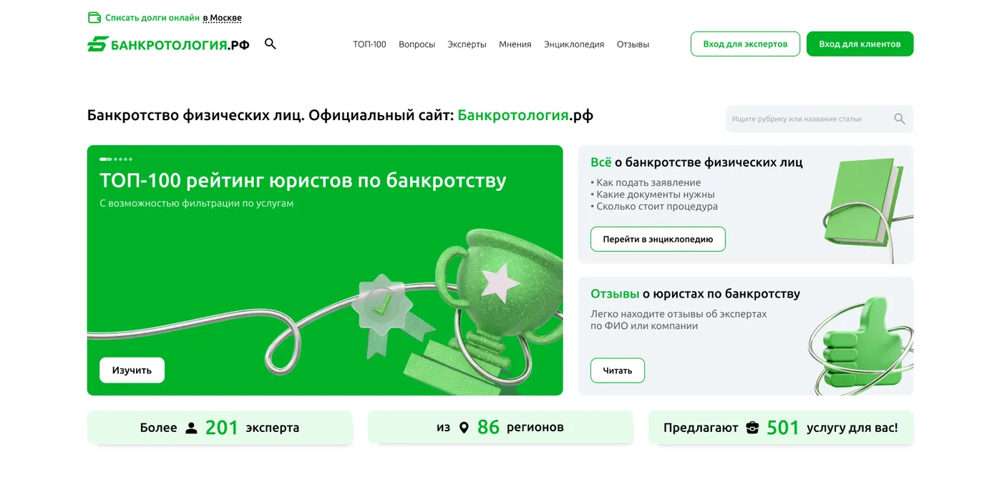The height and width of the screenshot is (490, 1002).
Task: Select the last carousel slide indicator dot
Action: (x=130, y=159)
